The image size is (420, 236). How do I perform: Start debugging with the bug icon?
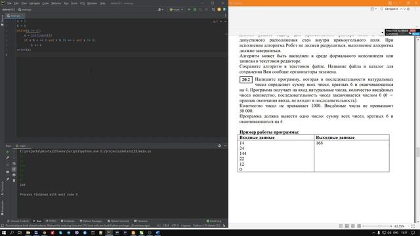[195, 9]
